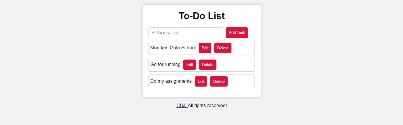The image size is (403, 125).
Task: Edit the Do my assignments task
Action: coord(201,81)
